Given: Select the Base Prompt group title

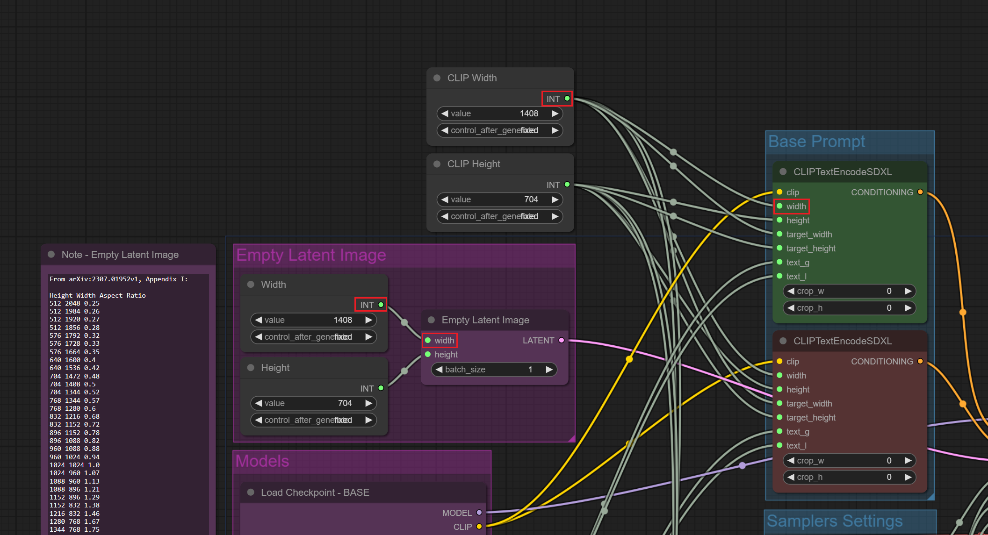Looking at the screenshot, I should pos(816,142).
